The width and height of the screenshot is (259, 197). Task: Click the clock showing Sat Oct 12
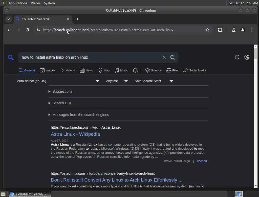(243, 3)
